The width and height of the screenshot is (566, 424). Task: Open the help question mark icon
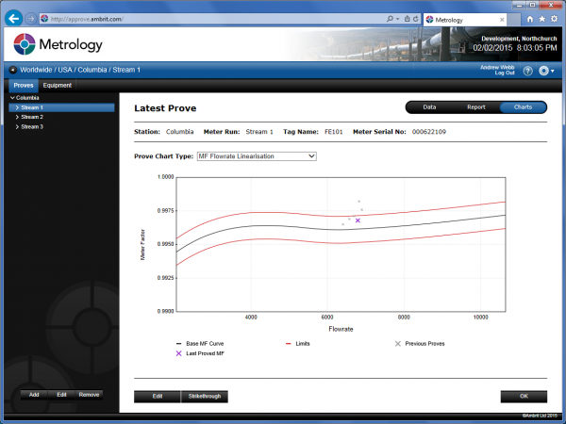click(x=527, y=71)
